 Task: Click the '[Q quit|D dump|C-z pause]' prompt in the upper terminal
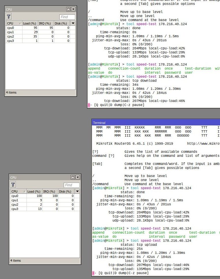pos(119,105)
